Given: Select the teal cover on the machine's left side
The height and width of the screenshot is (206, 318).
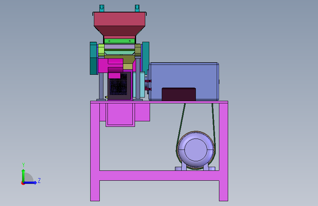Looking at the screenshot, I should (x=93, y=58).
